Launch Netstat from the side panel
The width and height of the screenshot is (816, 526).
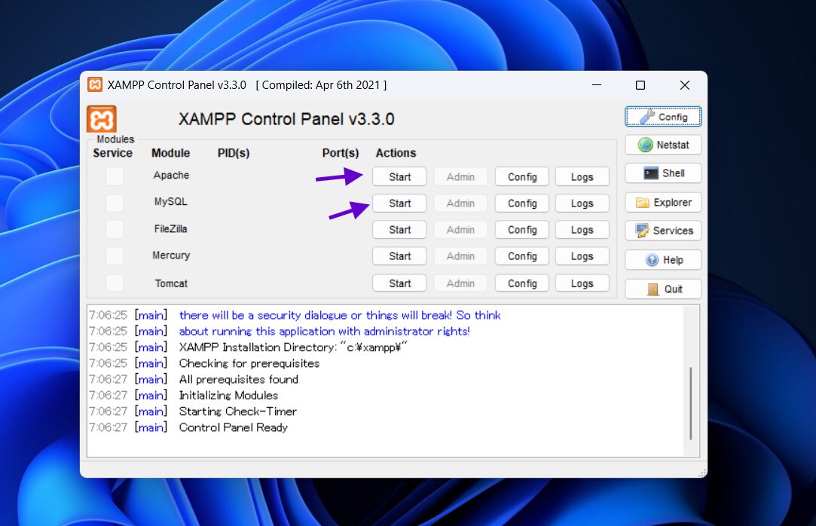pos(663,145)
